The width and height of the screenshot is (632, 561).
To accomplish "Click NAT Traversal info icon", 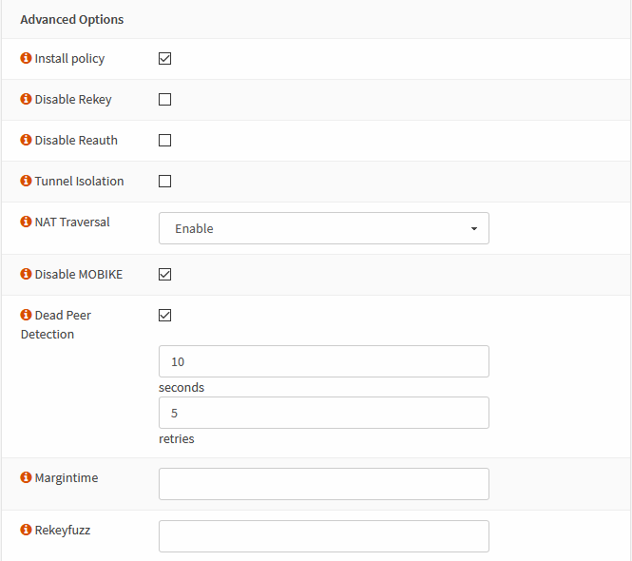I will [x=26, y=222].
